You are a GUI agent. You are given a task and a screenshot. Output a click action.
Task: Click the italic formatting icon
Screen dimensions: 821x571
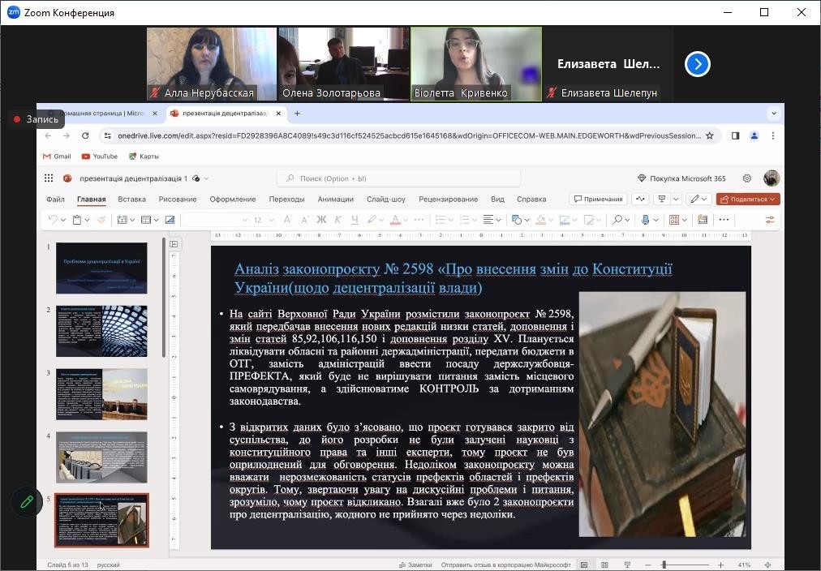tap(339, 220)
